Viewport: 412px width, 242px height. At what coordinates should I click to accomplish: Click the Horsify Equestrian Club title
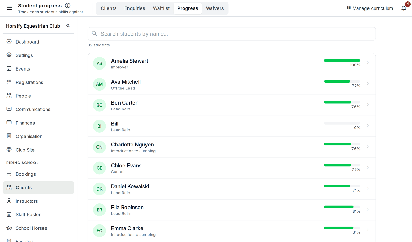coord(33,26)
